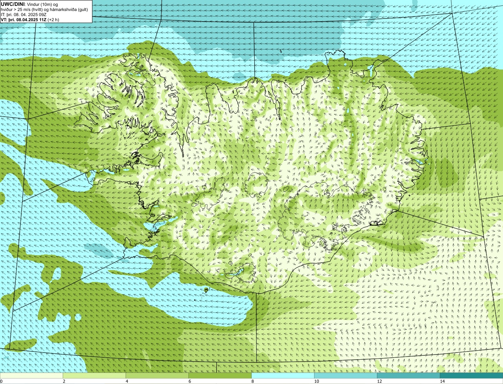Click the Vestmannaeyjar island off the south coast

(206, 291)
